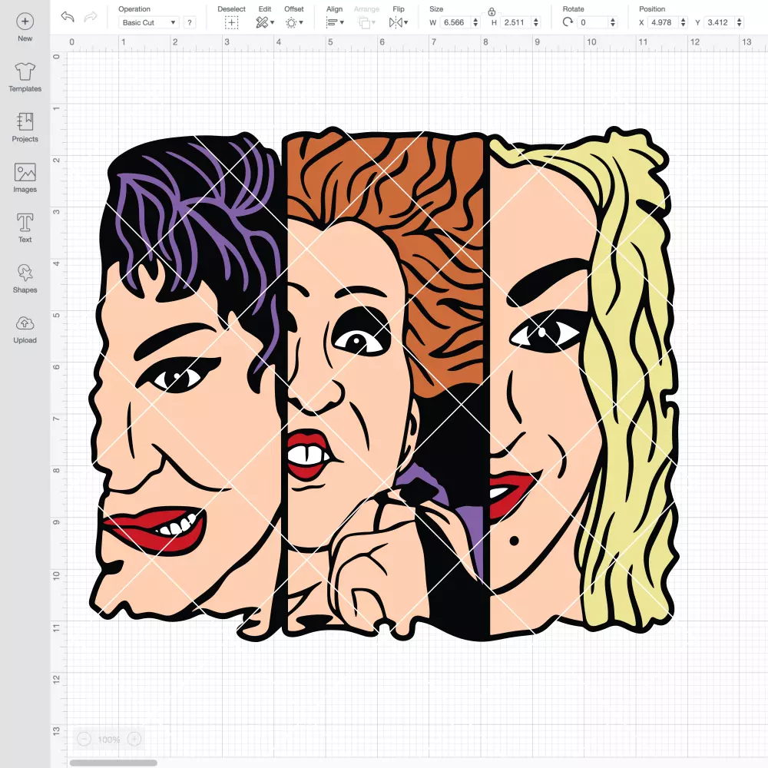The height and width of the screenshot is (768, 768).
Task: Open the Templates panel
Action: point(25,78)
